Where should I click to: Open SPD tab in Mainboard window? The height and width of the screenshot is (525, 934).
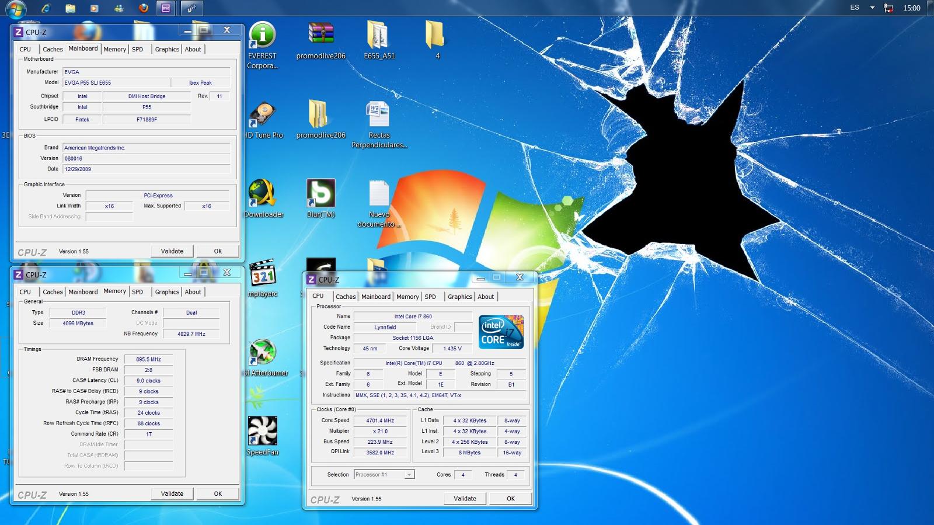point(137,49)
